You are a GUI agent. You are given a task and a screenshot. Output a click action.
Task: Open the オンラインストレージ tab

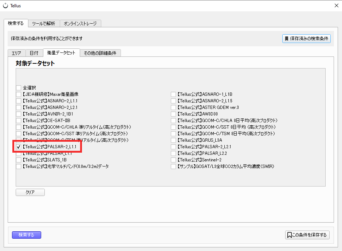80,24
